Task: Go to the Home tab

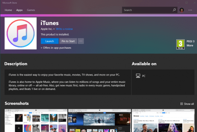Action: point(8,10)
